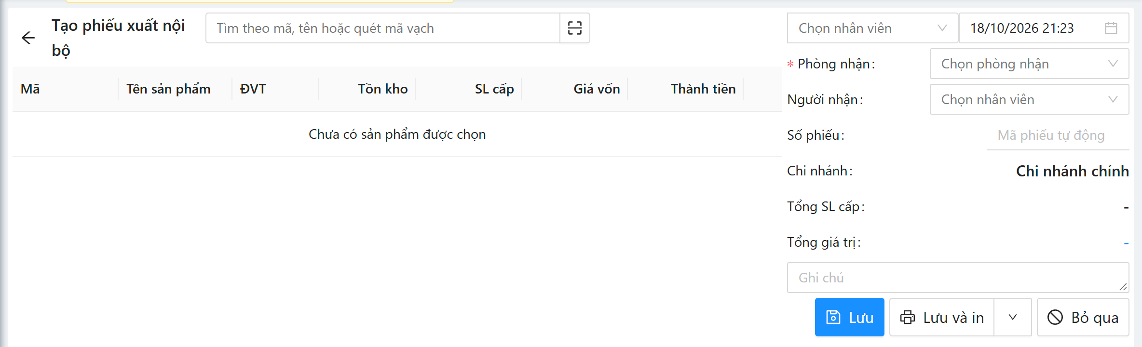This screenshot has width=1142, height=347.
Task: Click the Bỏ qua button
Action: pos(1083,317)
